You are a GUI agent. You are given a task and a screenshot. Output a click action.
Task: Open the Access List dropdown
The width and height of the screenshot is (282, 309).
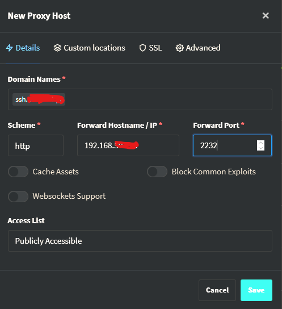click(x=140, y=241)
